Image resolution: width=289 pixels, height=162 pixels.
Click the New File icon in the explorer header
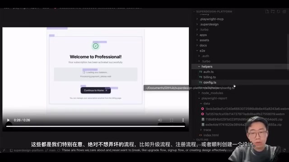click(x=267, y=12)
